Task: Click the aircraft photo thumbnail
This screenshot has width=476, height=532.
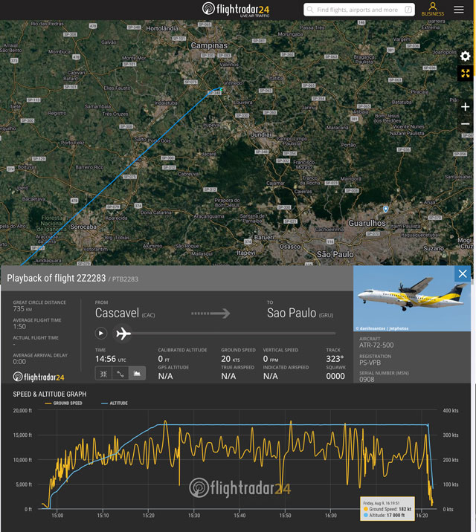Action: click(412, 298)
